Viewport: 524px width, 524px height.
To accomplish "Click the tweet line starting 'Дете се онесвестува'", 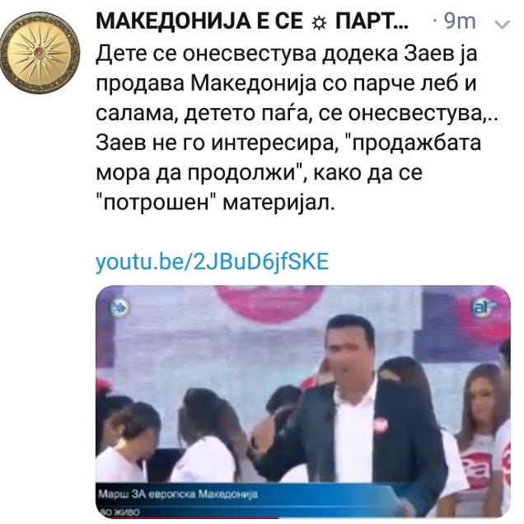I will 287,54.
